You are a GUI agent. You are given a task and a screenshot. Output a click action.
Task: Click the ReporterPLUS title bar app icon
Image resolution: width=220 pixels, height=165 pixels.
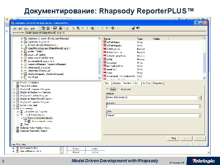(x=13, y=23)
